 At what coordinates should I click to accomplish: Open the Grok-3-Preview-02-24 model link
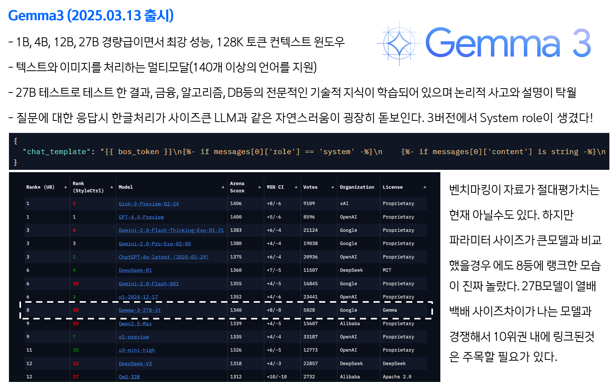click(149, 204)
